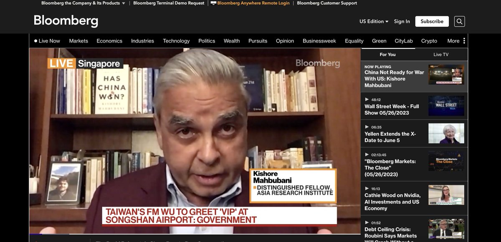Screen dimensions: 501x242
Task: Open the More vertical dots menu
Action: (464, 41)
